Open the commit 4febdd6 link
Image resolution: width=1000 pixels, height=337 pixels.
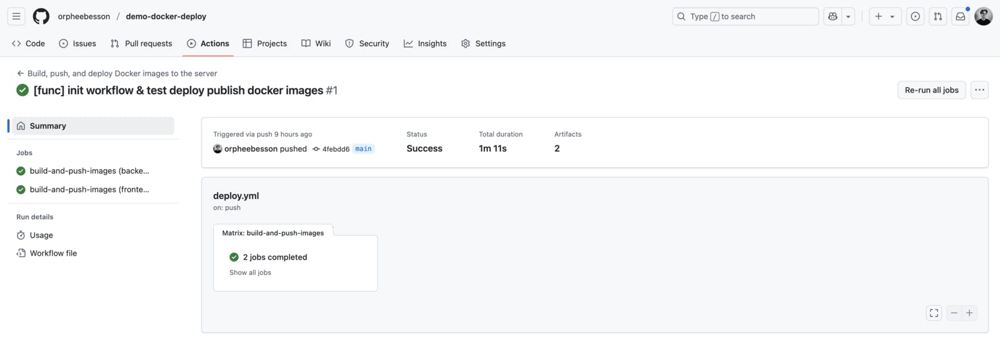click(336, 149)
